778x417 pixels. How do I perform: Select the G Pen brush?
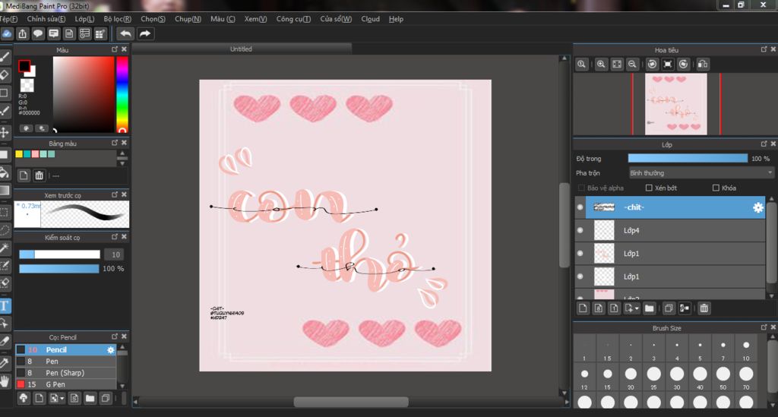(65, 384)
